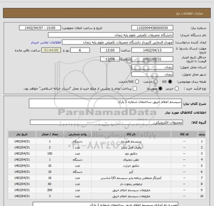Click the شرح کلی نیاز description box

(x=105, y=104)
